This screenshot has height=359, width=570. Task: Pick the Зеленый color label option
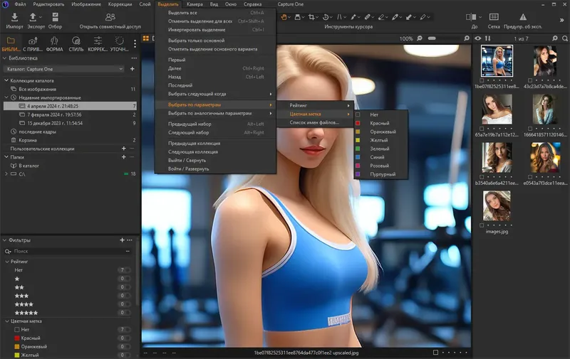378,149
